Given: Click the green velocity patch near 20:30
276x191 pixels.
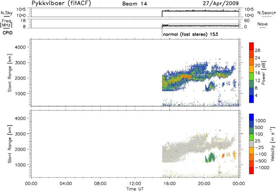Looking at the screenshot, I should 210,158.
